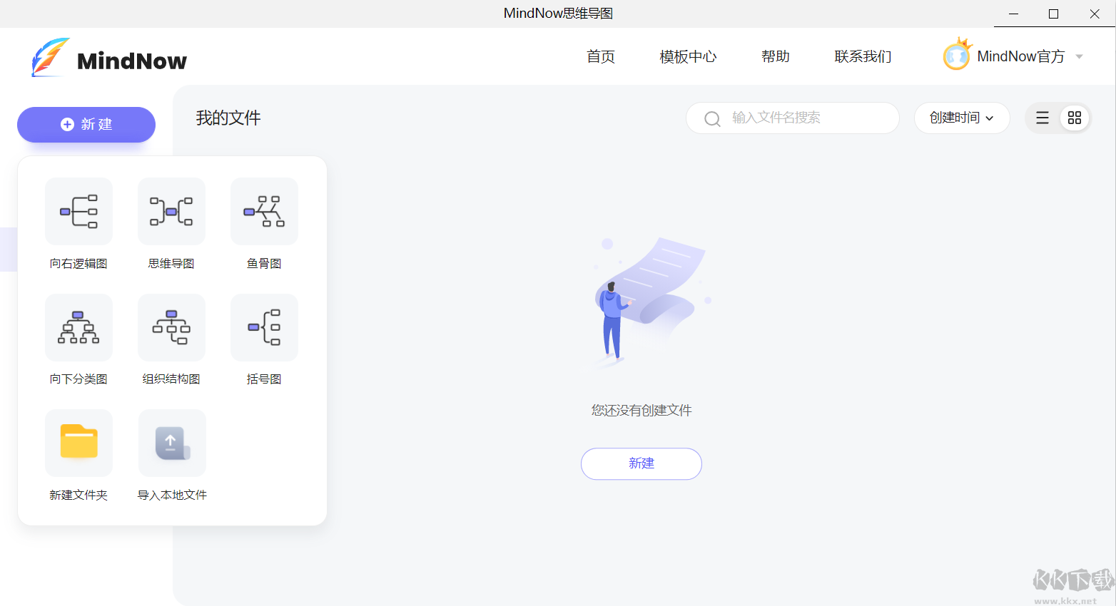Image resolution: width=1116 pixels, height=606 pixels.
Task: Click the 我的文件 heading
Action: coord(228,118)
